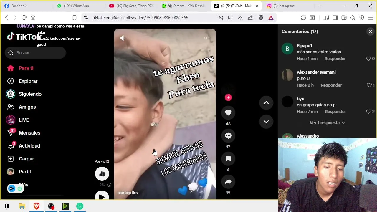Reply to byx's comment
This screenshot has height=212, width=377.
coord(335,112)
